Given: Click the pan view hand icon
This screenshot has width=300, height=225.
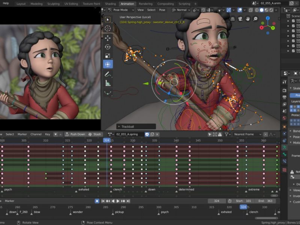Looking at the screenshot, I should point(248,19).
